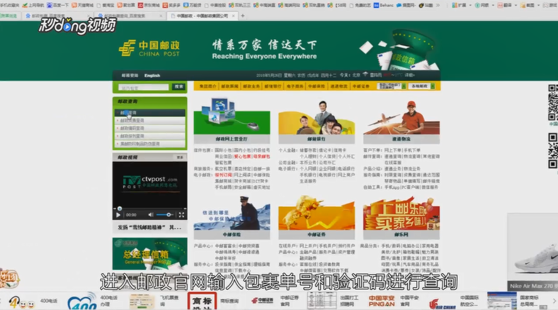Image resolution: width=558 pixels, height=310 pixels.
Task: Open the Behance bookmark
Action: coord(384,5)
